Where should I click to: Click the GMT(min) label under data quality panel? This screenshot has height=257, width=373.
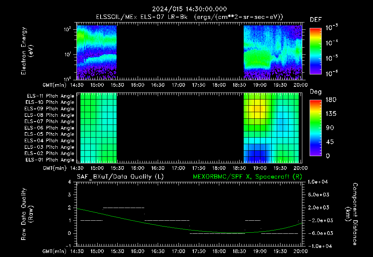[55, 251]
